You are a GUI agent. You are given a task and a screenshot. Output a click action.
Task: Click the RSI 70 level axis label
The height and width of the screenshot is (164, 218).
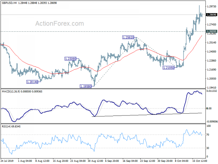208,135
